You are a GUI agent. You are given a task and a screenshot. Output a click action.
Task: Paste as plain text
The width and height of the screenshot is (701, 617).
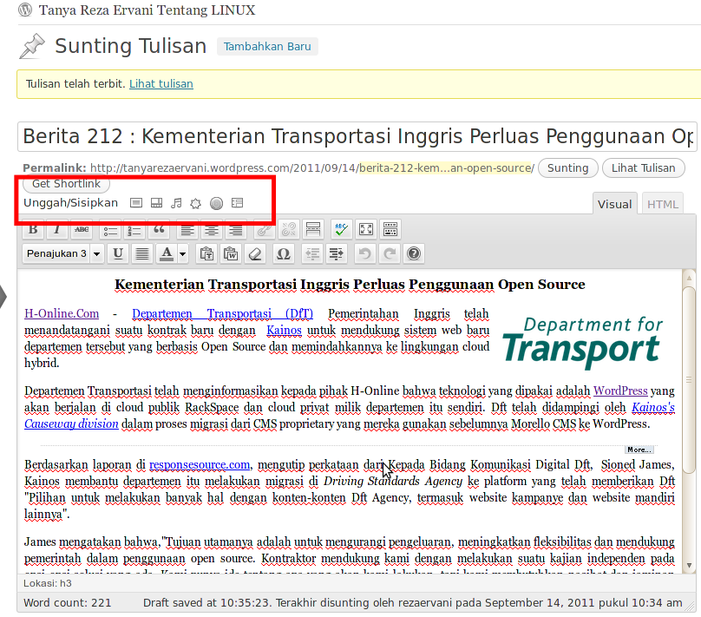click(206, 253)
